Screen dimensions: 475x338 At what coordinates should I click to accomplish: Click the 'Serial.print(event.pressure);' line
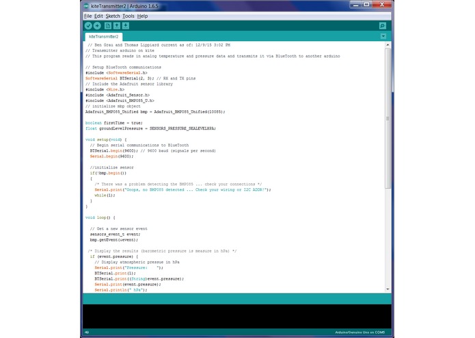(128, 285)
